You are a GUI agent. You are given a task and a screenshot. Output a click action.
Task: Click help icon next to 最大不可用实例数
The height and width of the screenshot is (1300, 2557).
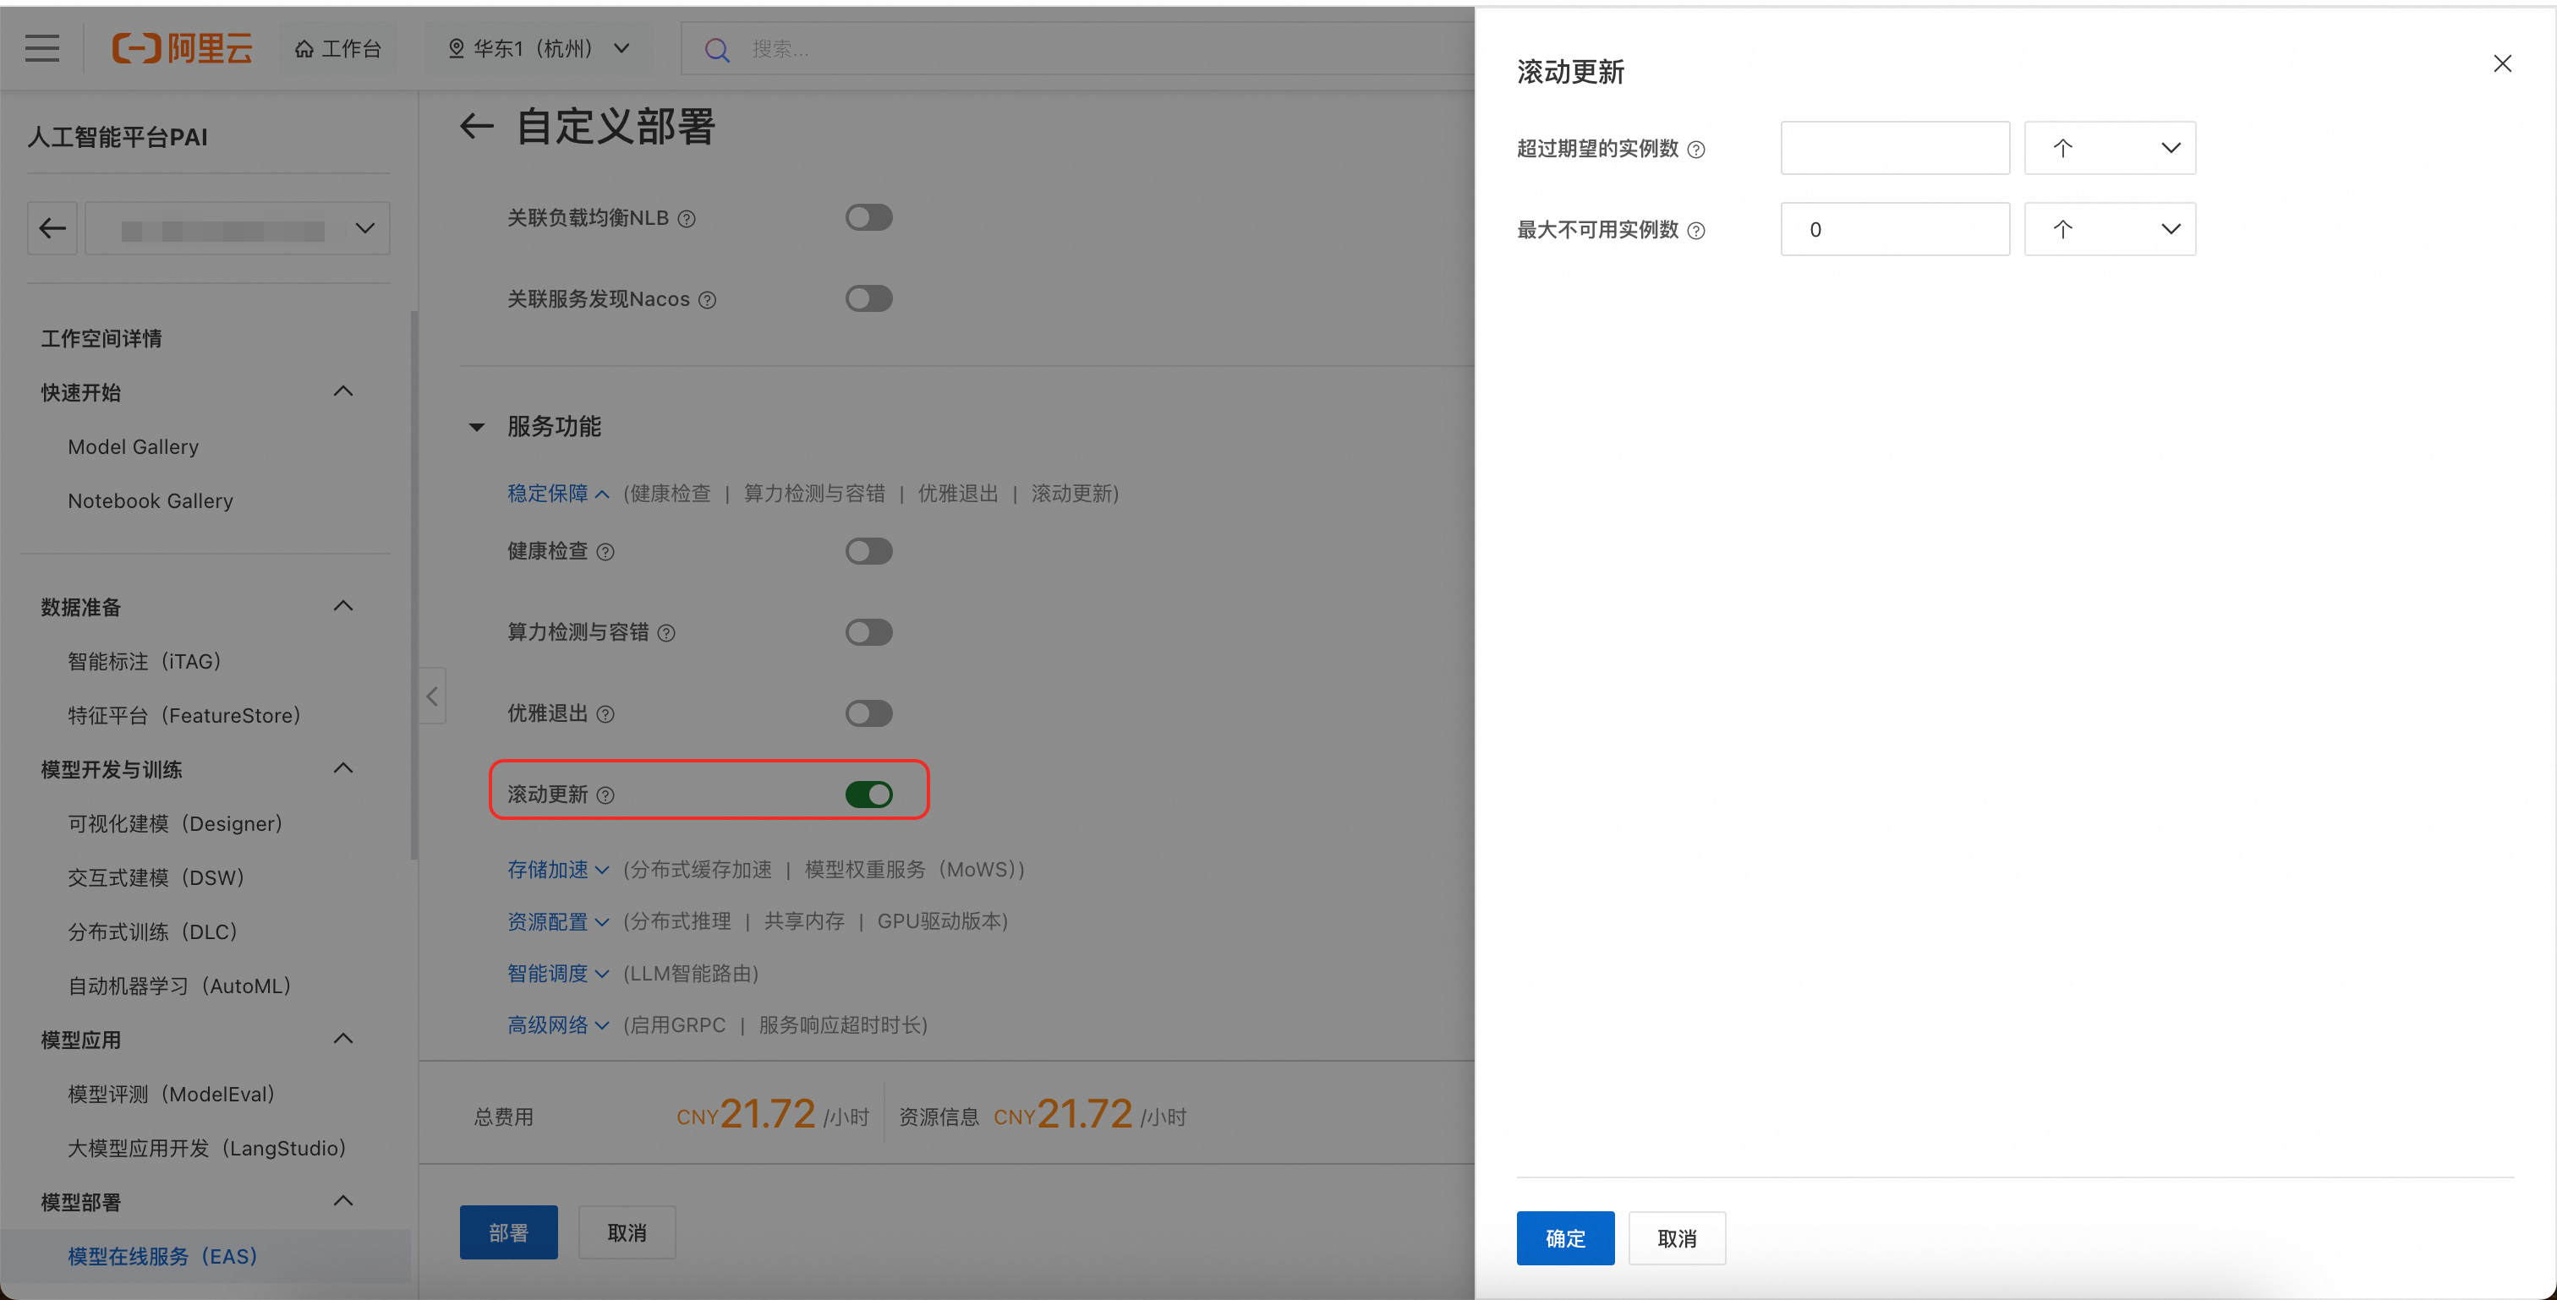point(1696,232)
